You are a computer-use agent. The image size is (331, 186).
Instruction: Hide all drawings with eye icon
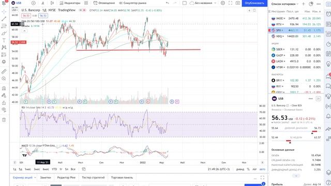(x=4, y=110)
